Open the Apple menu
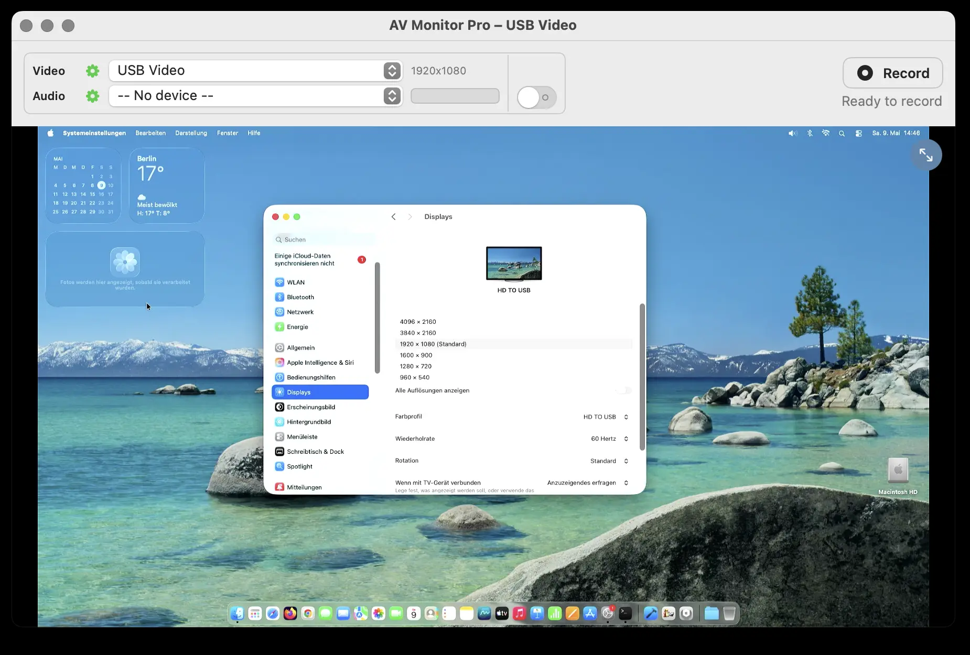This screenshot has height=655, width=970. click(50, 133)
